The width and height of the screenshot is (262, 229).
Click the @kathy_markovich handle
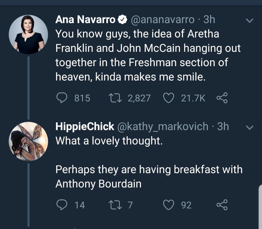(162, 126)
